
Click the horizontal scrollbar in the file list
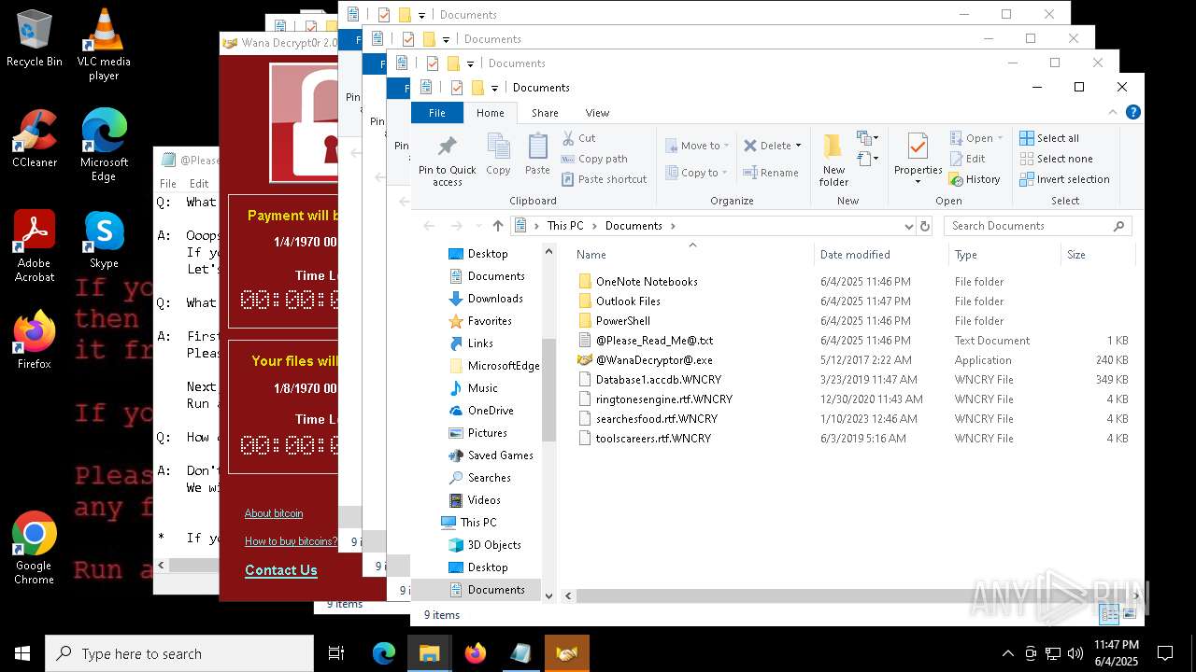[850, 595]
